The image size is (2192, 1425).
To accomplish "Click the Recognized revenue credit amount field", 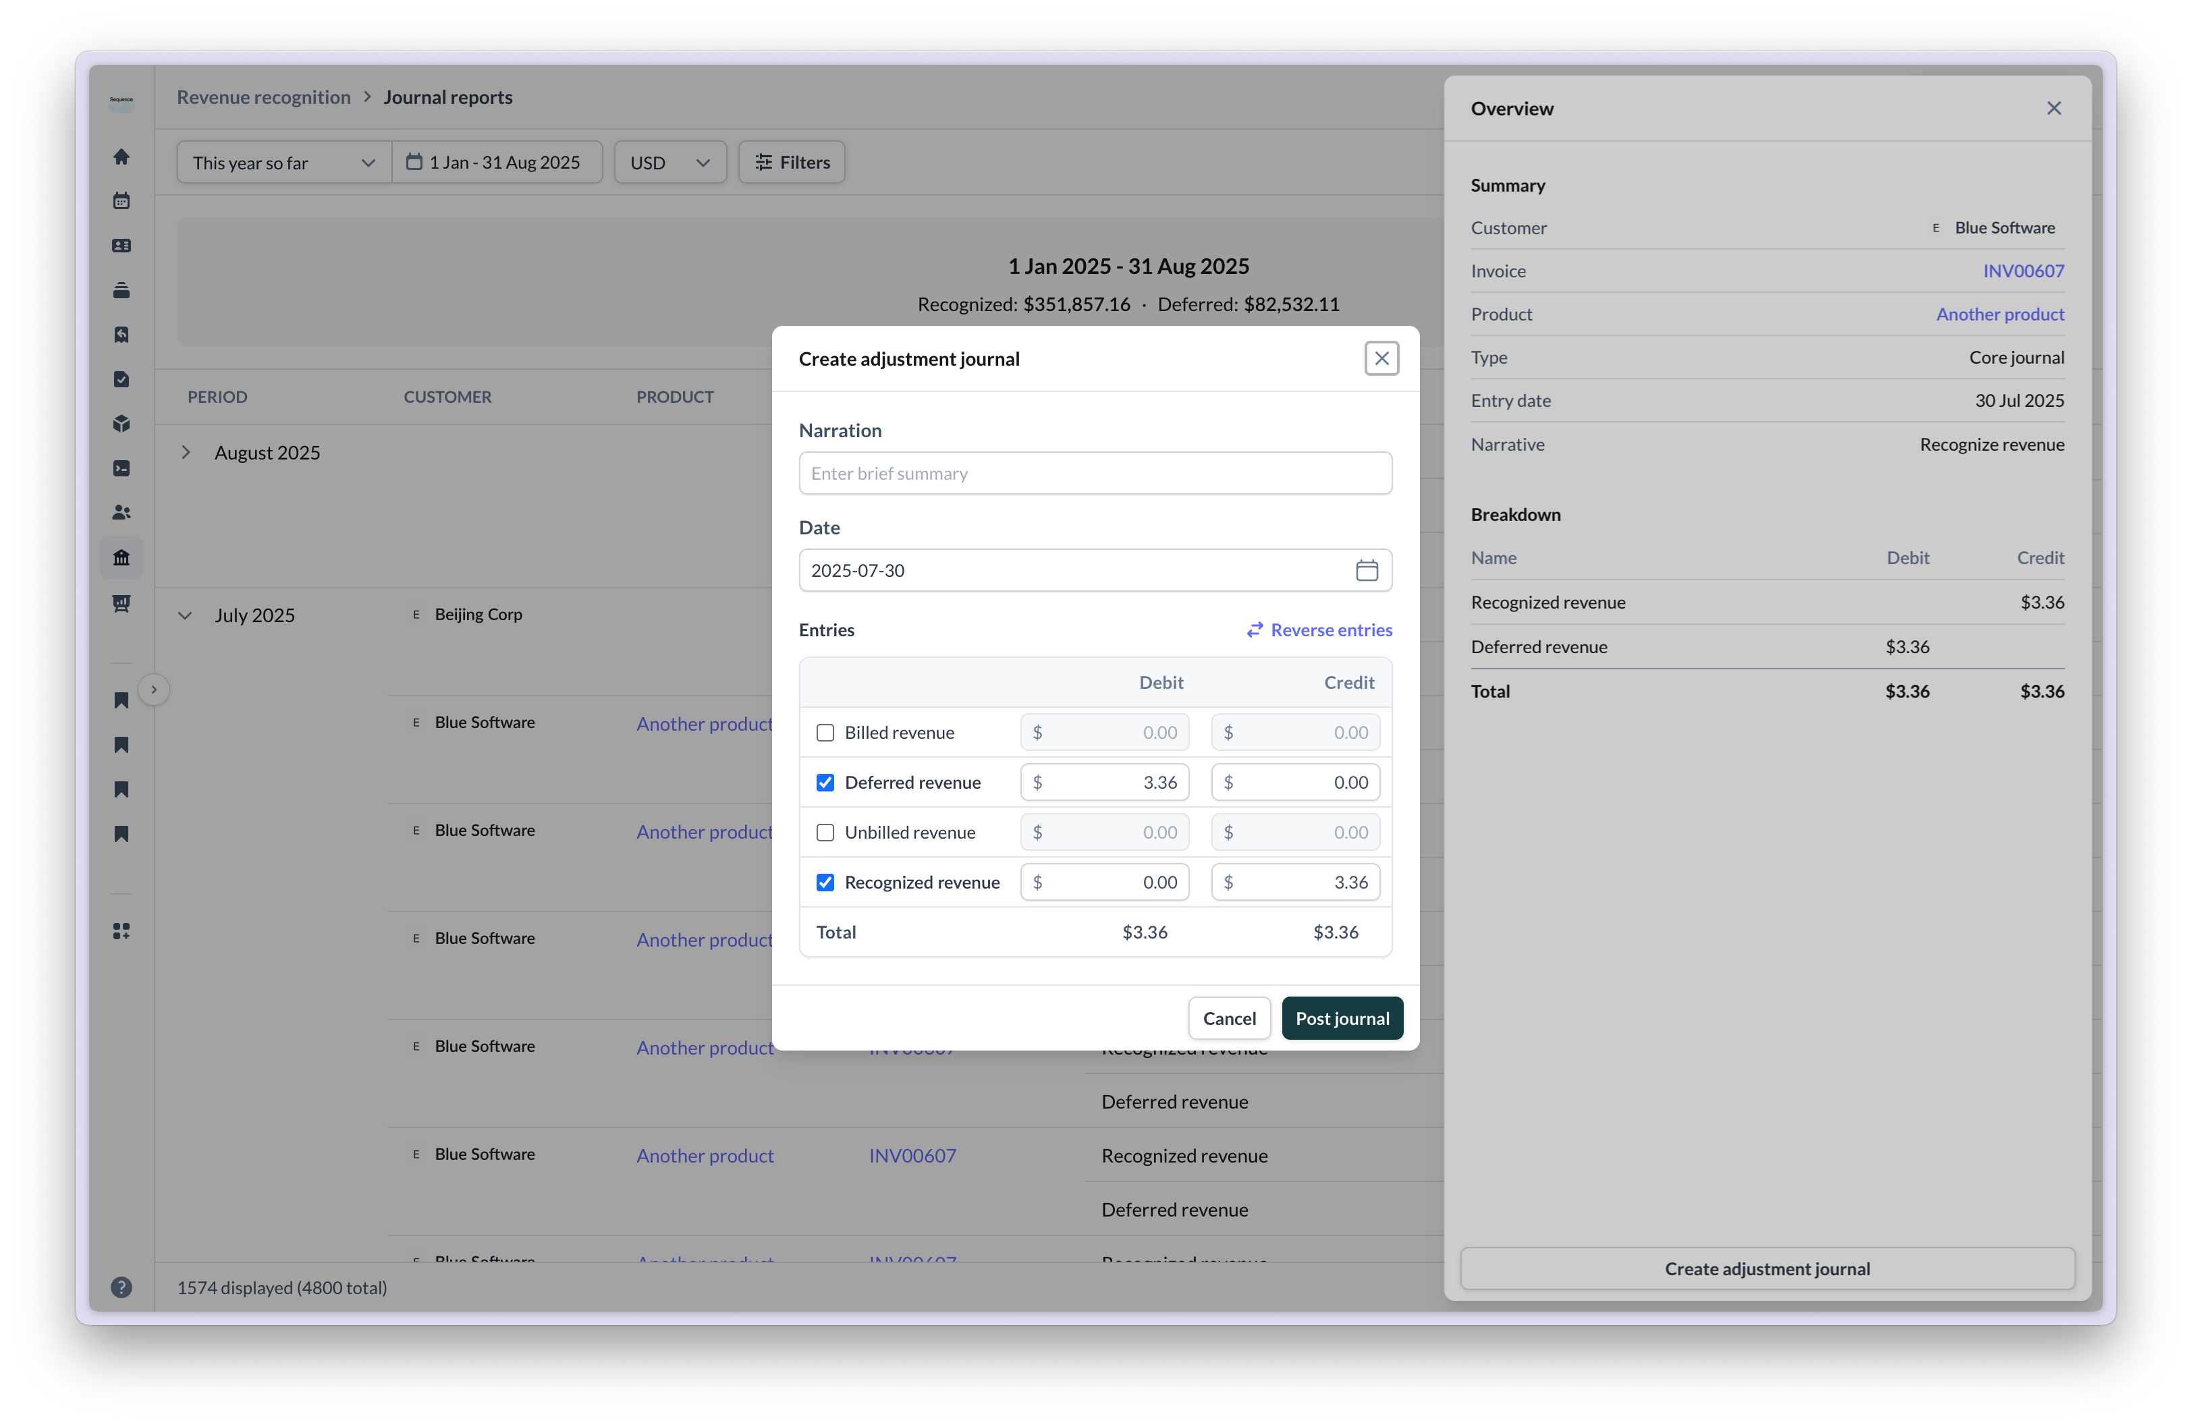I will point(1295,882).
